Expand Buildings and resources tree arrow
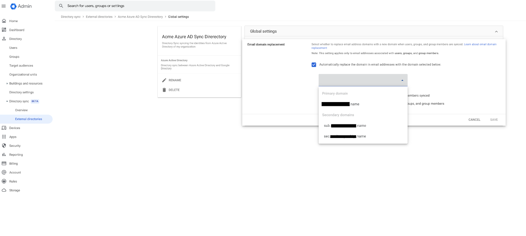This screenshot has width=526, height=236. tap(7, 83)
